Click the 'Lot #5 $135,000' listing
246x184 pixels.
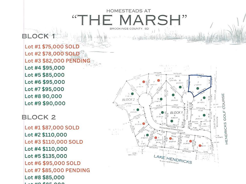click(x=46, y=156)
